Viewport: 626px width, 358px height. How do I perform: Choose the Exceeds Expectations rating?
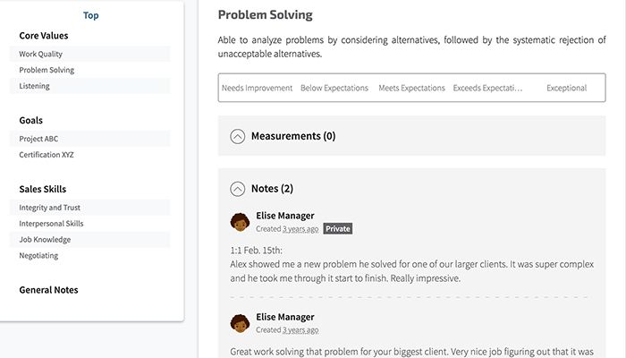click(x=488, y=89)
